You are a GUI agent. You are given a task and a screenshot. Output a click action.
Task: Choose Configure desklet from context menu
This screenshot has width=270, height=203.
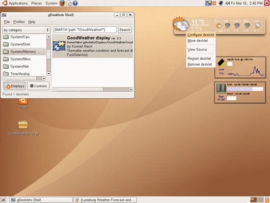coord(201,35)
